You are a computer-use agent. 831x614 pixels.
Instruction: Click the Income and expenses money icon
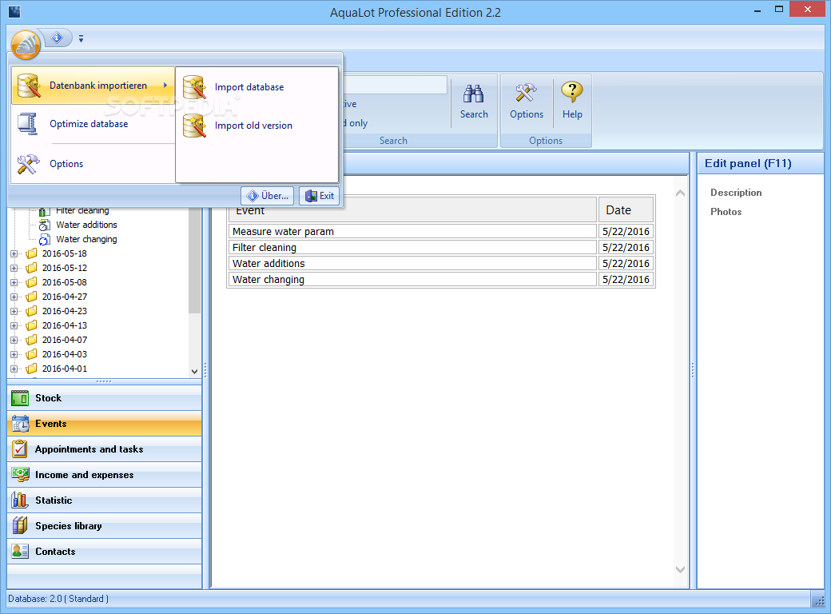coord(20,475)
